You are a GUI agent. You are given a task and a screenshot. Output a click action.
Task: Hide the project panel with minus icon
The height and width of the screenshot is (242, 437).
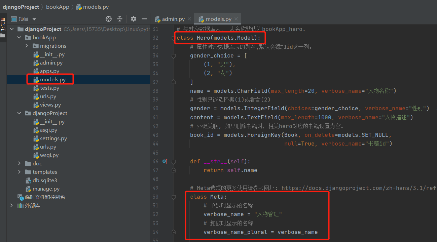click(144, 19)
